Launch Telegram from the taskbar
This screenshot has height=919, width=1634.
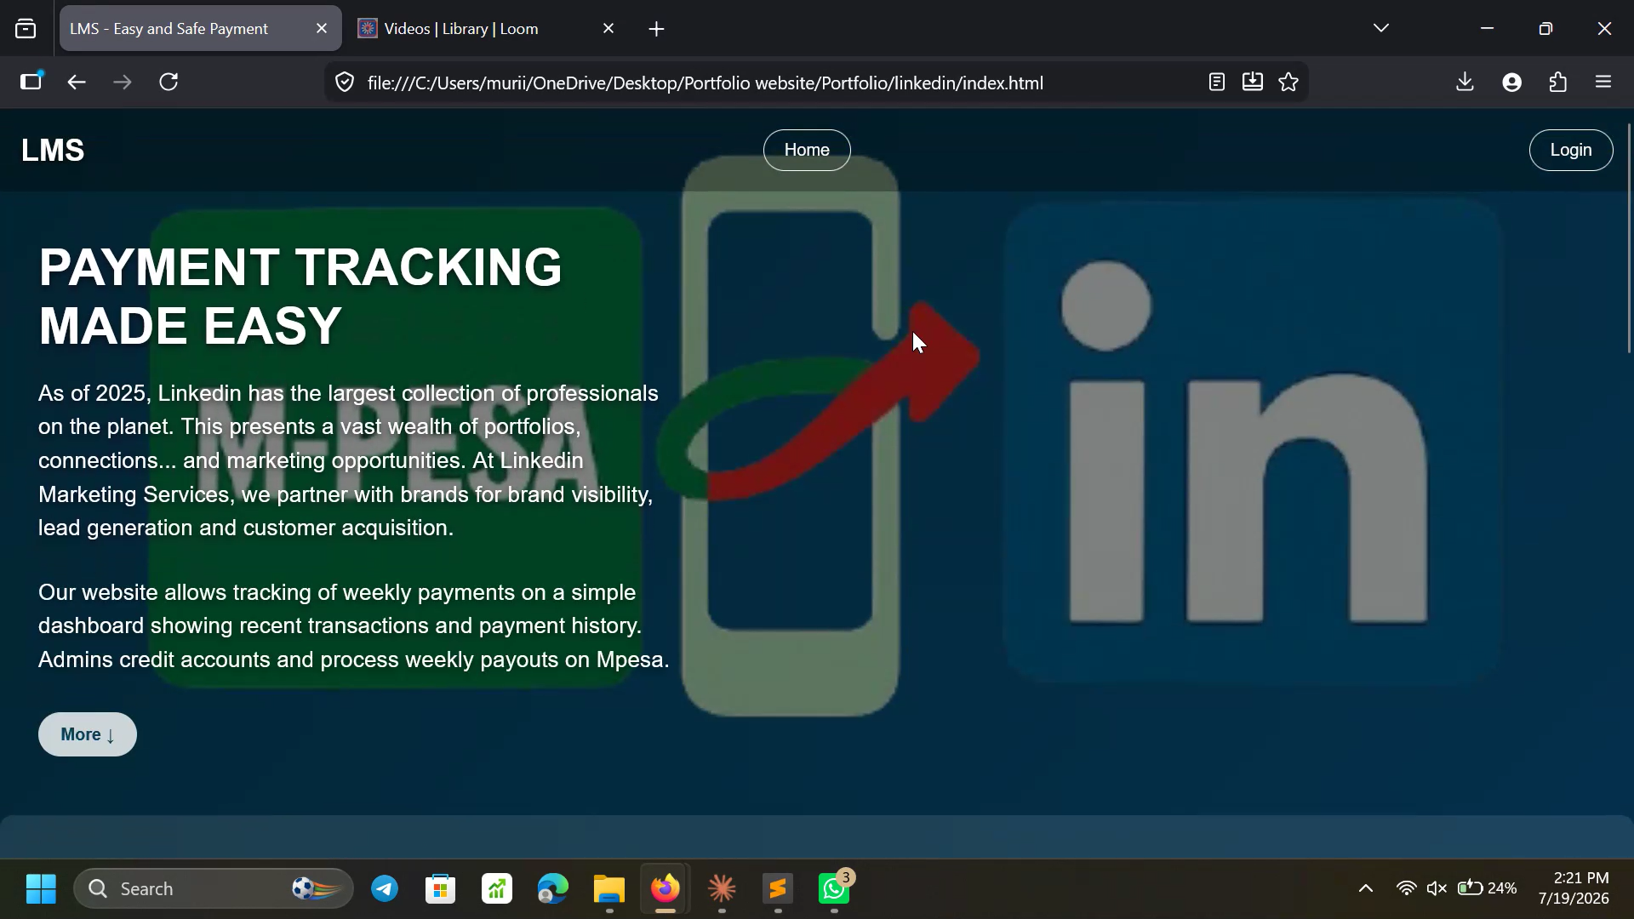[385, 889]
